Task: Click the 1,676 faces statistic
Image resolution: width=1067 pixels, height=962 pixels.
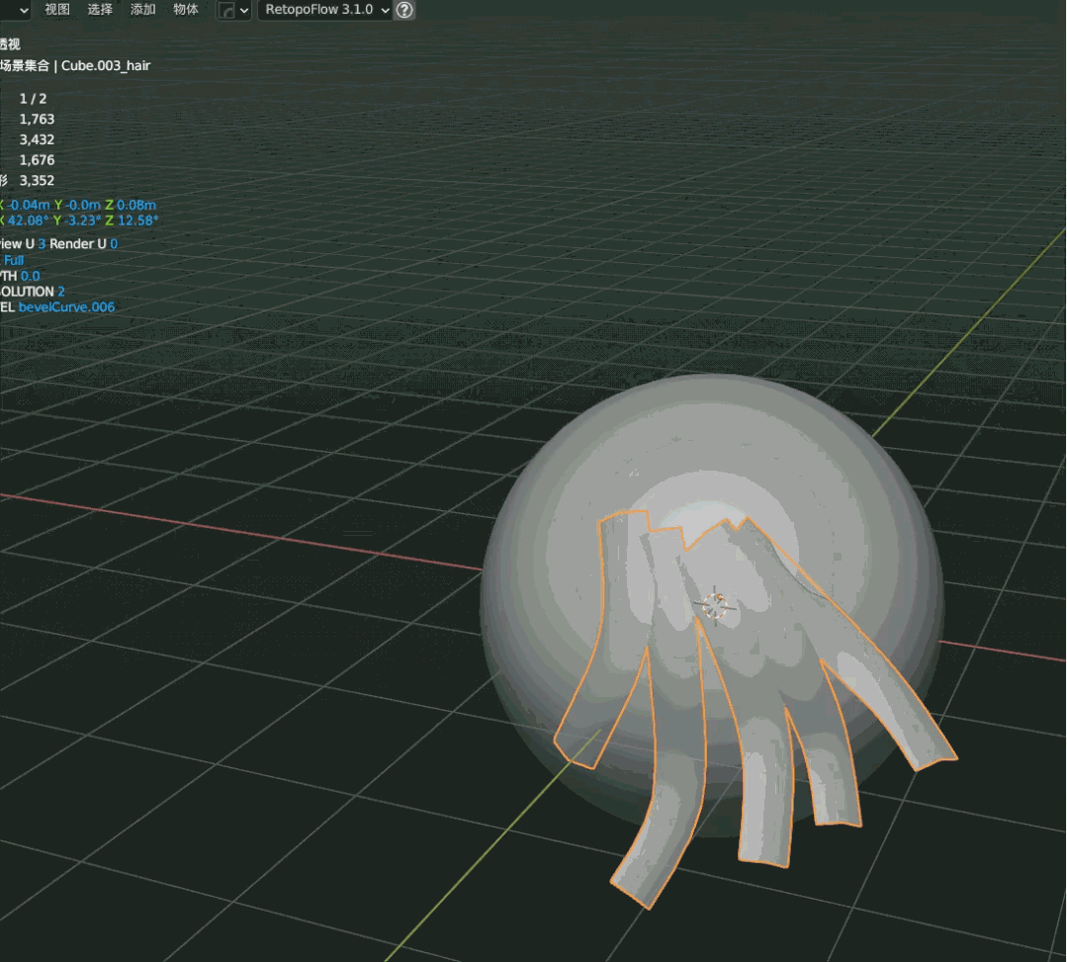Action: [x=37, y=160]
